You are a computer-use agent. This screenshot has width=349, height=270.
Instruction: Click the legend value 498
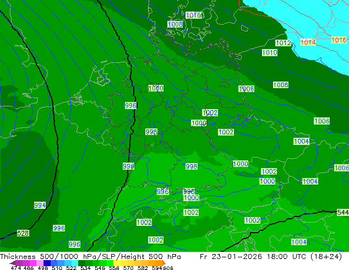[x=43, y=268]
